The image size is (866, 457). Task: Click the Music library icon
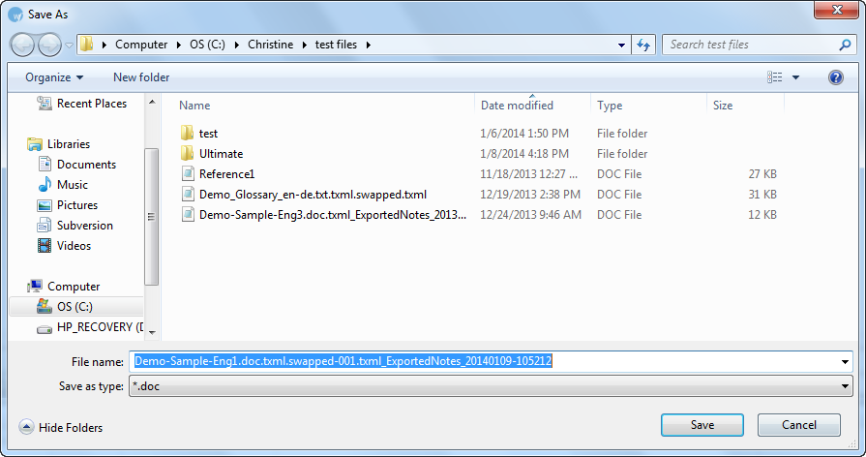coord(45,185)
